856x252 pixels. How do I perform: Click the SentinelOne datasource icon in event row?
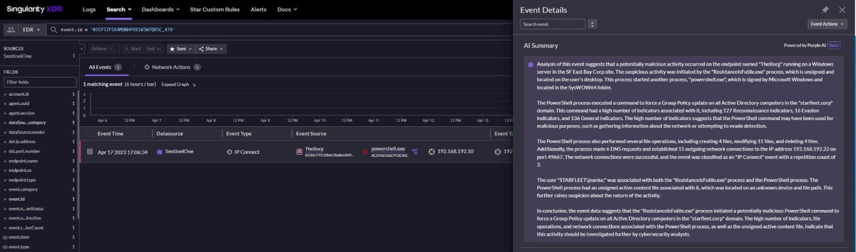(x=159, y=152)
